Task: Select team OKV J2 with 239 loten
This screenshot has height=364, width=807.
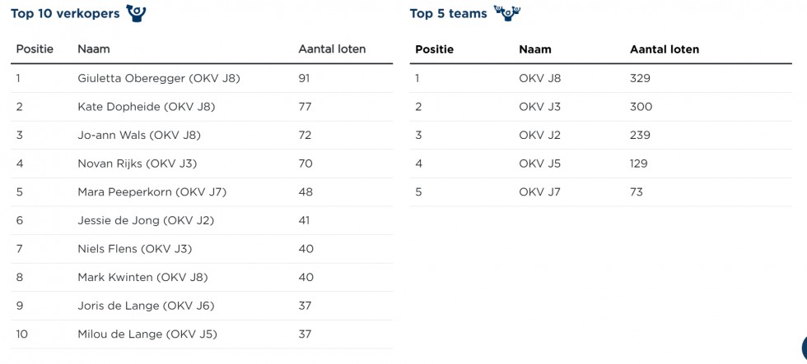Action: [x=539, y=136]
